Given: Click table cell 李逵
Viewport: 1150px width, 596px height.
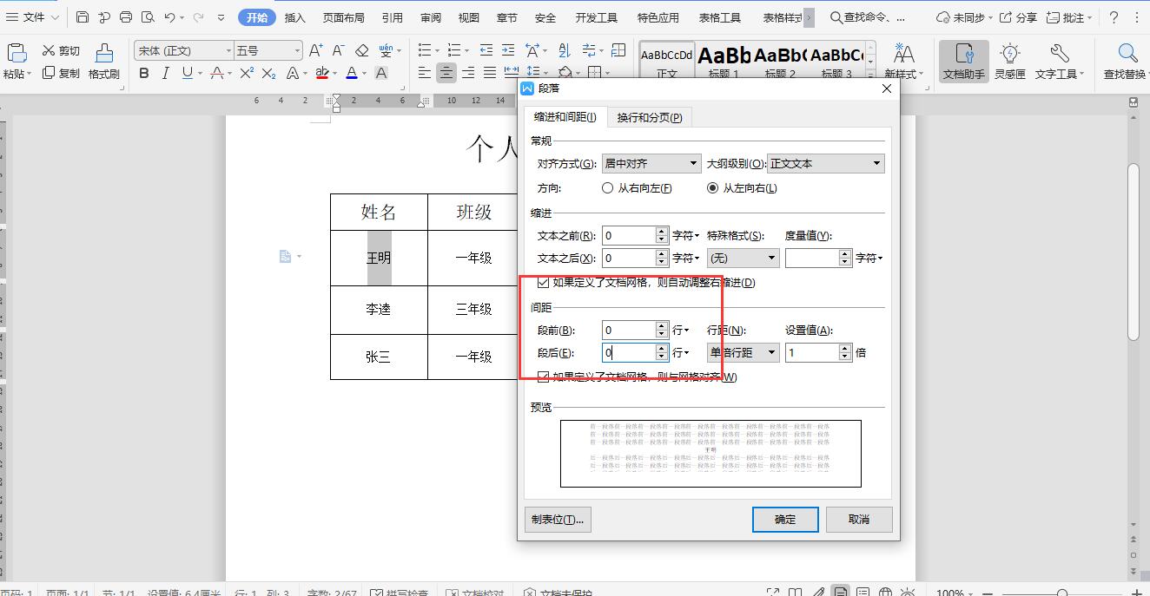Looking at the screenshot, I should (x=379, y=310).
